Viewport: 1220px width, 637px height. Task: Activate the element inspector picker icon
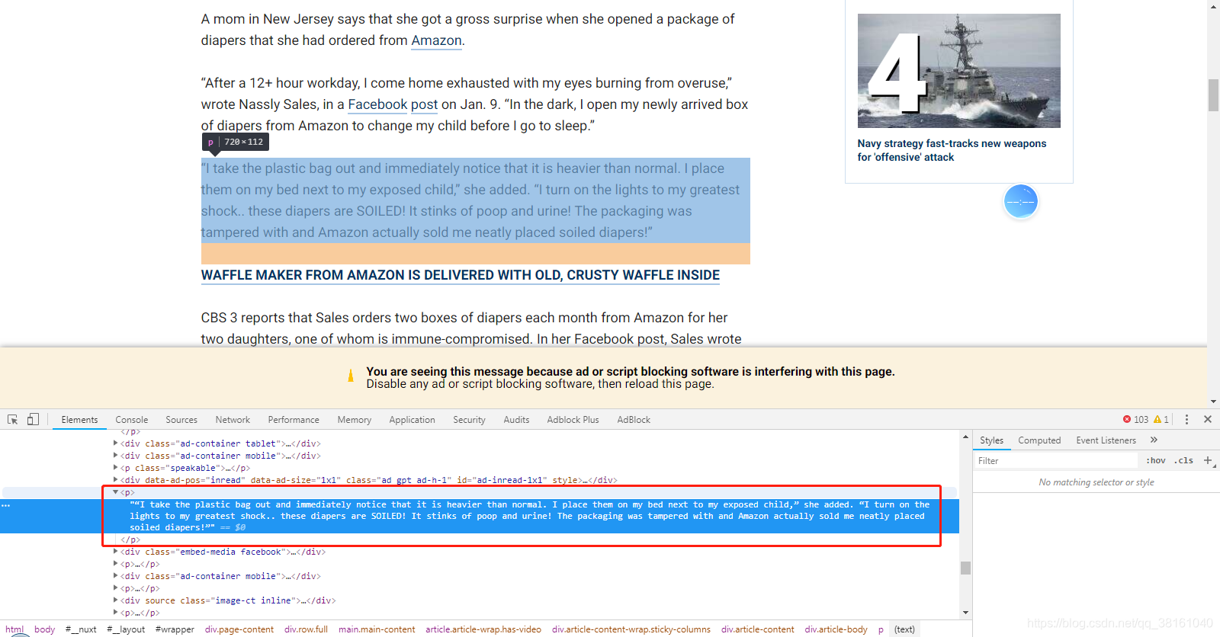click(x=12, y=419)
